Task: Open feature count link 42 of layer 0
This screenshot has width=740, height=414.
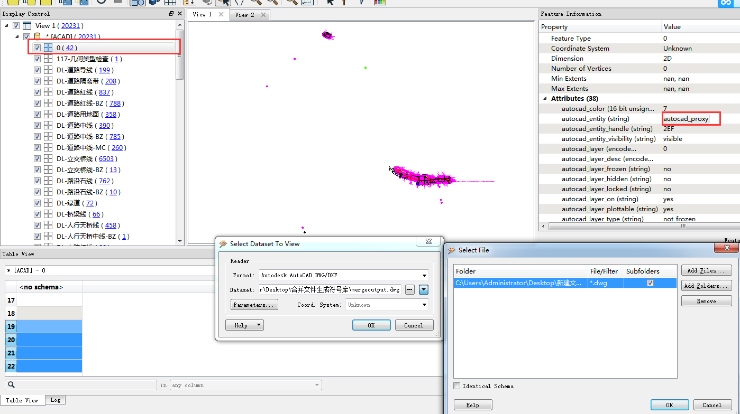Action: (70, 48)
